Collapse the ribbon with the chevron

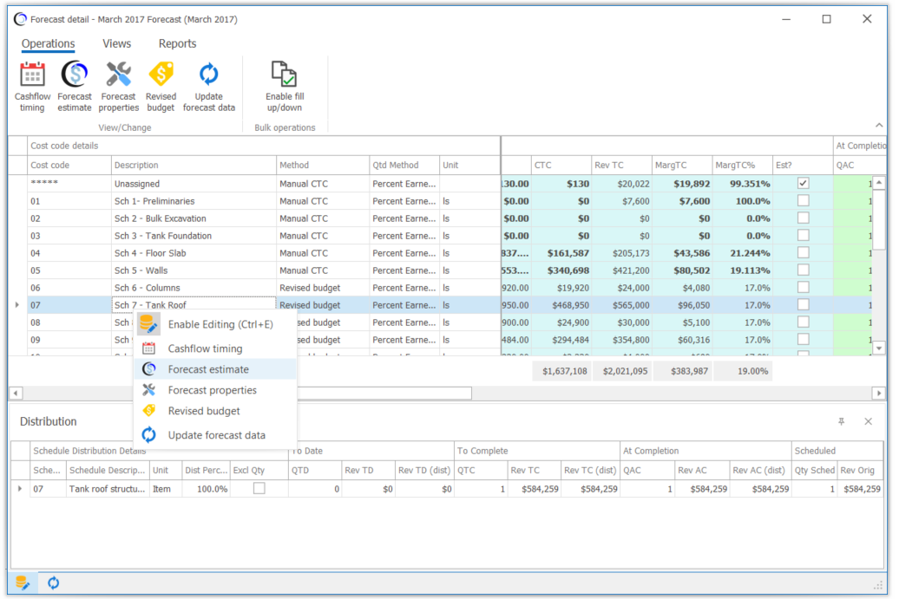point(879,125)
